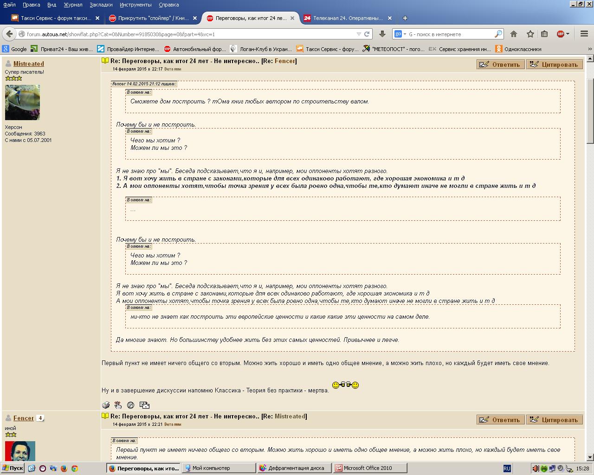Expand the Adblock Plus dropdown arrow
594x475 pixels.
[x=568, y=34]
